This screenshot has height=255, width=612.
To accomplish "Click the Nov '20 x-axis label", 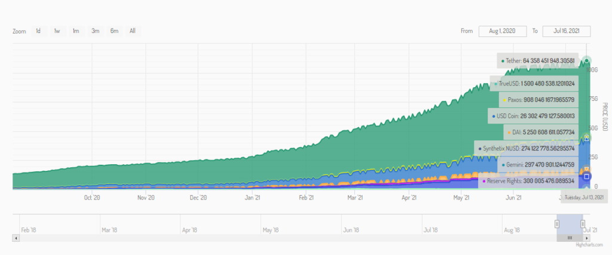I will (146, 198).
